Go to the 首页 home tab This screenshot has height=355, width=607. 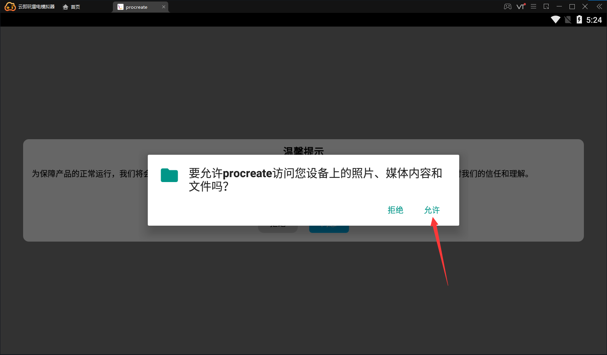pos(72,7)
